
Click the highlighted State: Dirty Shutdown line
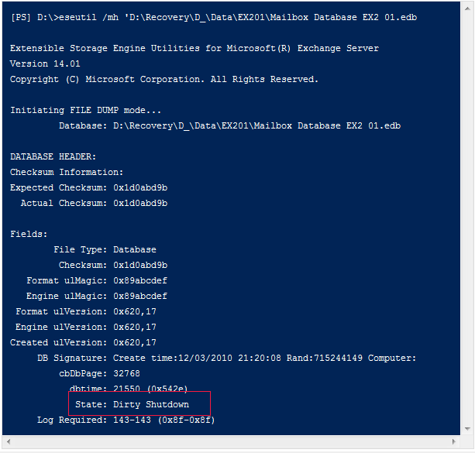132,404
